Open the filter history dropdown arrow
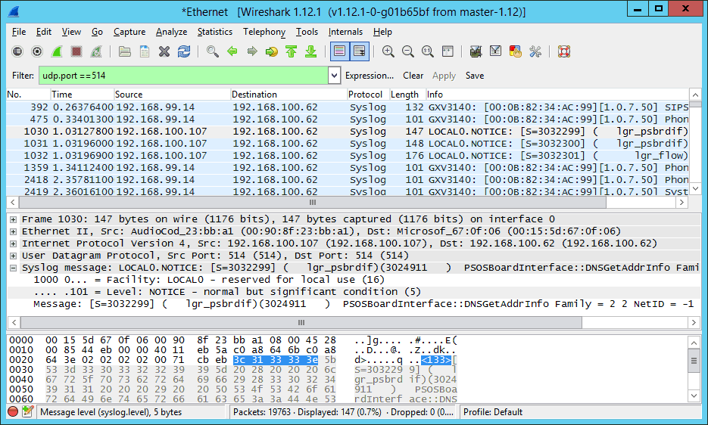Viewport: 708px width, 425px height. point(334,76)
